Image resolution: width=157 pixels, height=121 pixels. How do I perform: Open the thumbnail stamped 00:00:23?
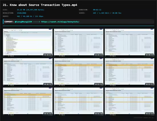click(x=78, y=43)
